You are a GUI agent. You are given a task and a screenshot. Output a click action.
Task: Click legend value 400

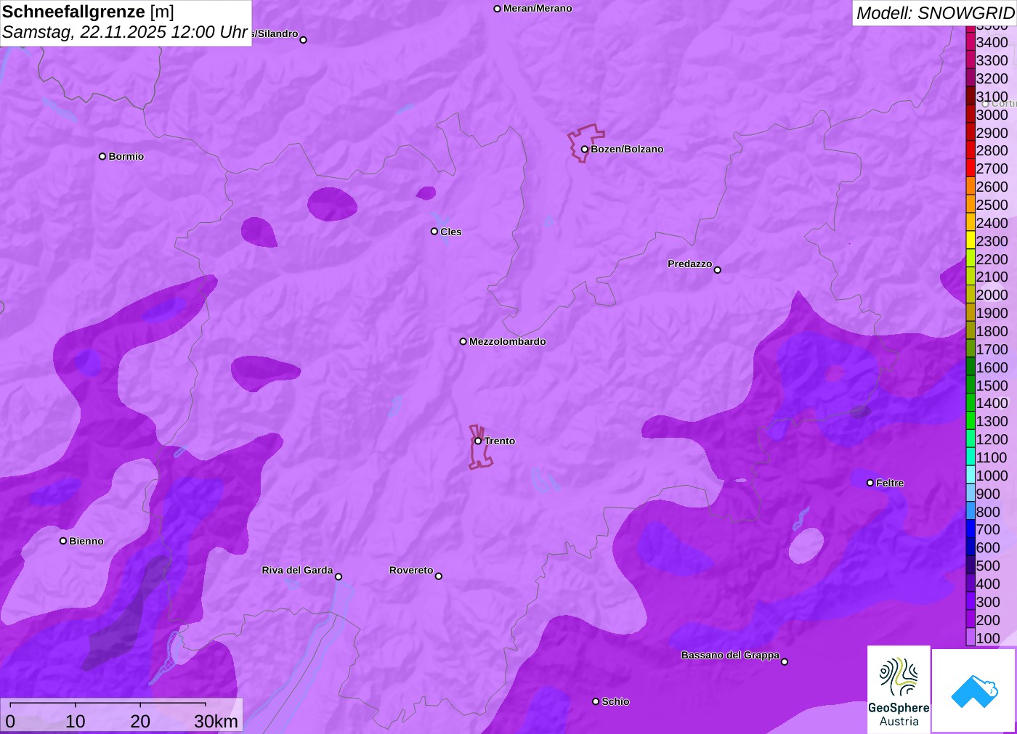(988, 584)
